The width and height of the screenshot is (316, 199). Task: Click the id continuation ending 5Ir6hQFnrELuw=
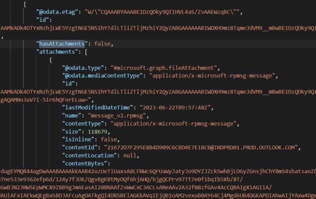45,100
